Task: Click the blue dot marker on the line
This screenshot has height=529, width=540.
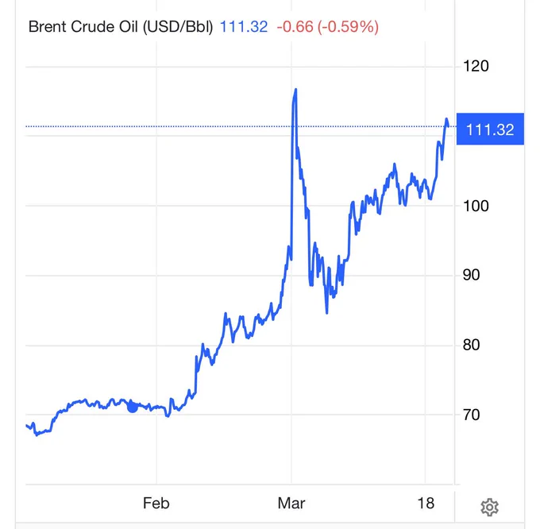Action: pos(133,407)
